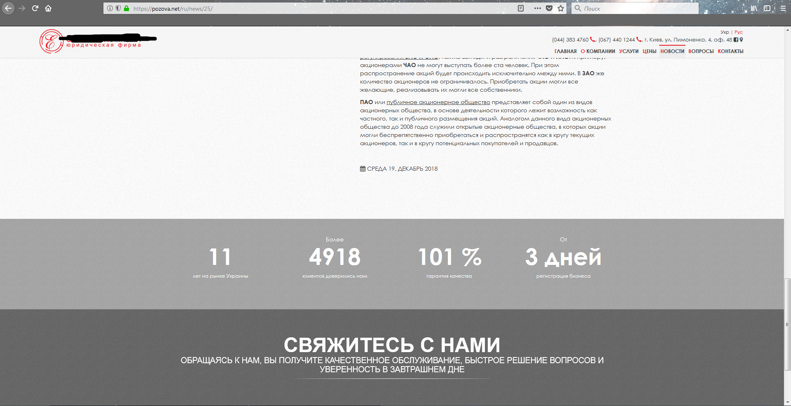The height and width of the screenshot is (406, 791).
Task: Click the browser Back arrow button
Action: (x=8, y=8)
